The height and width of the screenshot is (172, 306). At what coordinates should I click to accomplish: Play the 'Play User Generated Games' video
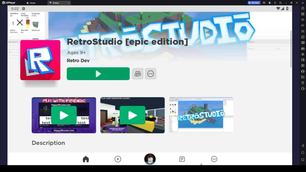(132, 115)
